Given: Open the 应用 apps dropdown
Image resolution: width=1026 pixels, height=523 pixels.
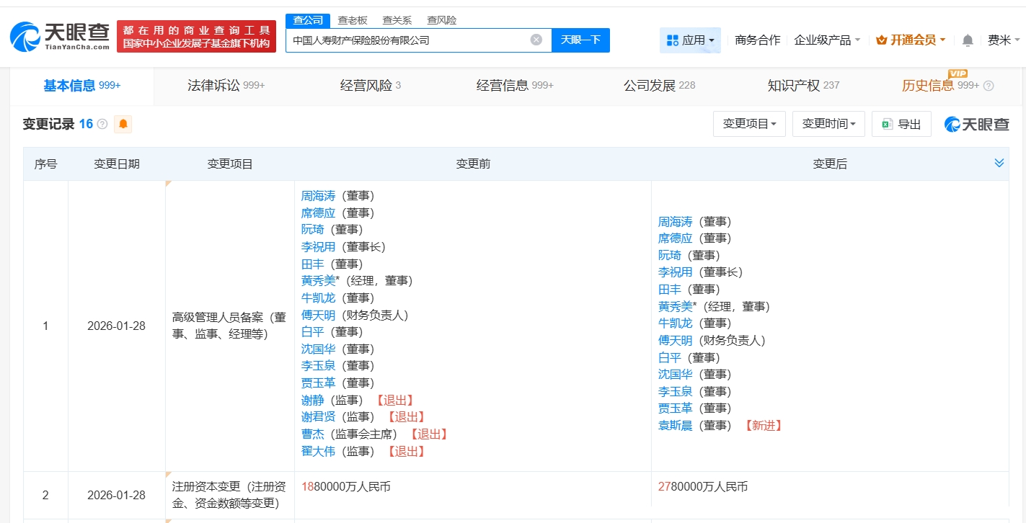Looking at the screenshot, I should [690, 40].
